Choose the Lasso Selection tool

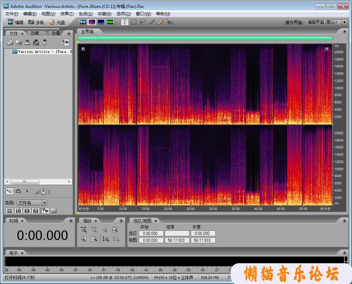[143, 22]
